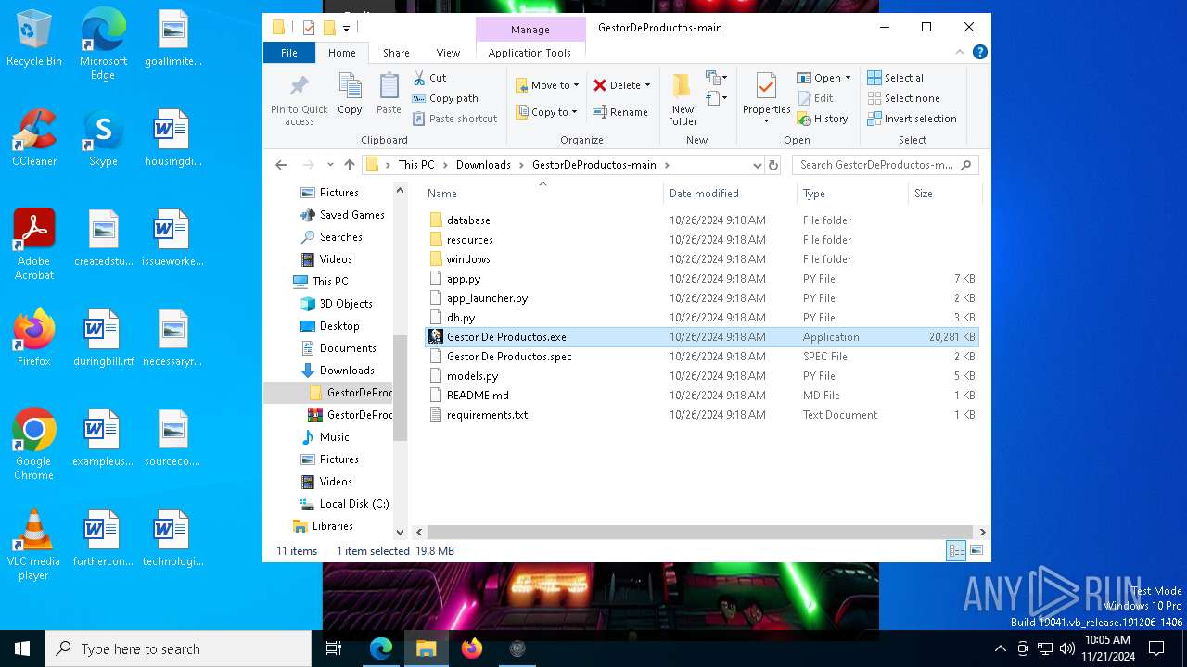The width and height of the screenshot is (1187, 667).
Task: Go back with the navigation arrow
Action: point(281,165)
